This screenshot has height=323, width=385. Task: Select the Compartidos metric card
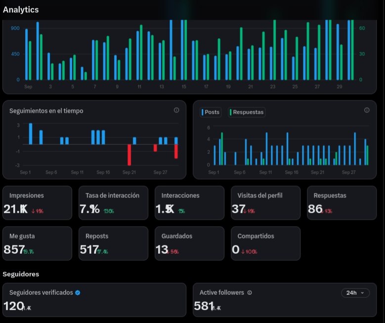pyautogui.click(x=266, y=243)
